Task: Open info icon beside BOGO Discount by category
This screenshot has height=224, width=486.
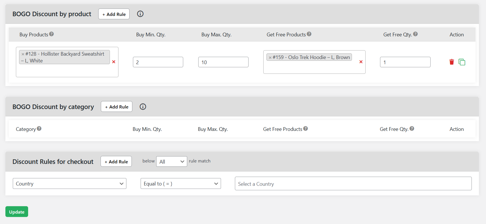Action: pyautogui.click(x=143, y=106)
